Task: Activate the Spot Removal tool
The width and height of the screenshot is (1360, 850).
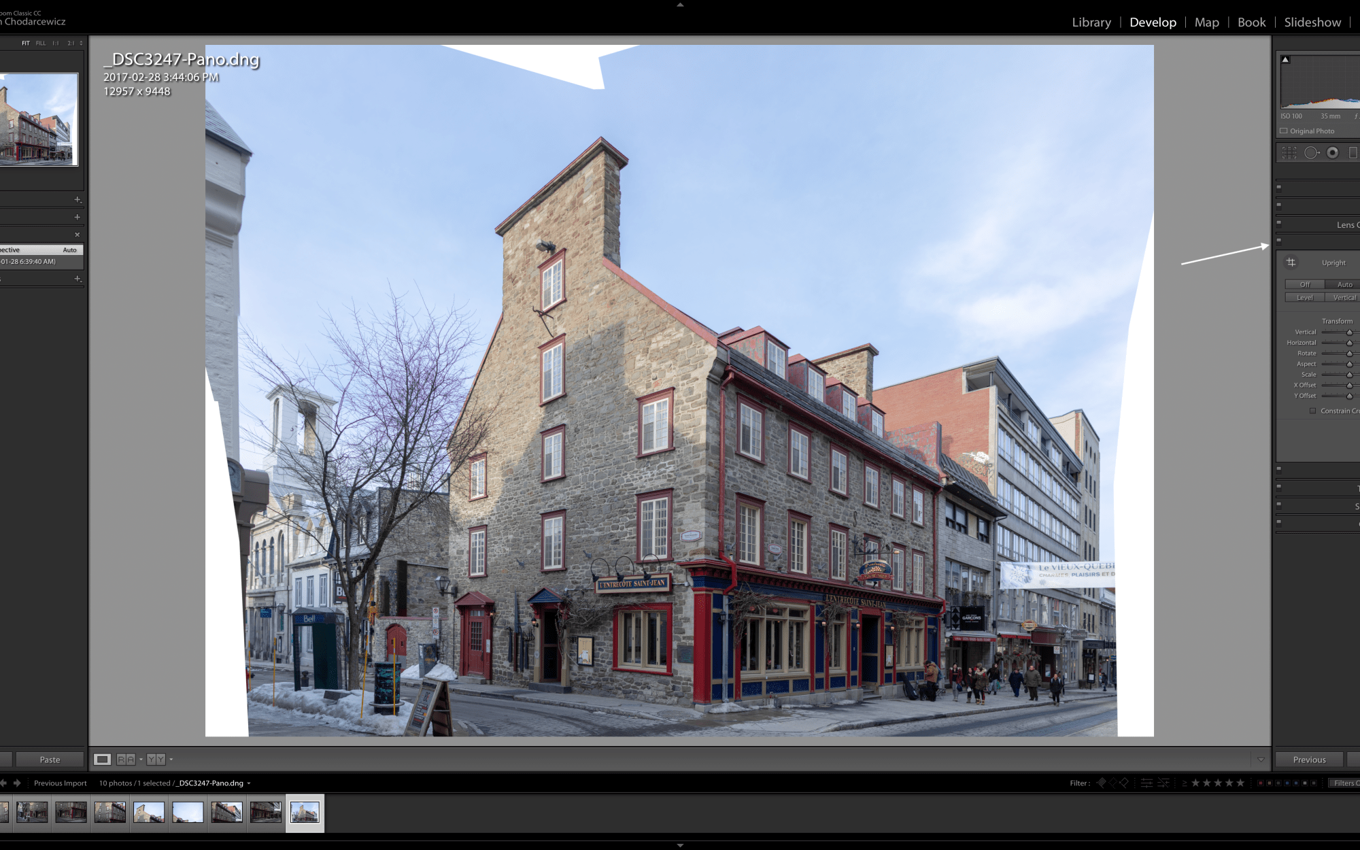Action: pyautogui.click(x=1311, y=153)
